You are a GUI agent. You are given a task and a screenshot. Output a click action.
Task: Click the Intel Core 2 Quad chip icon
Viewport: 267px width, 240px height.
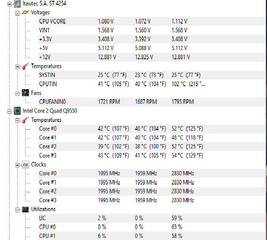tap(17, 111)
